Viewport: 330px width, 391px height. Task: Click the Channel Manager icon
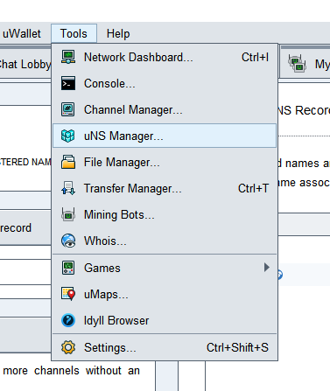68,109
